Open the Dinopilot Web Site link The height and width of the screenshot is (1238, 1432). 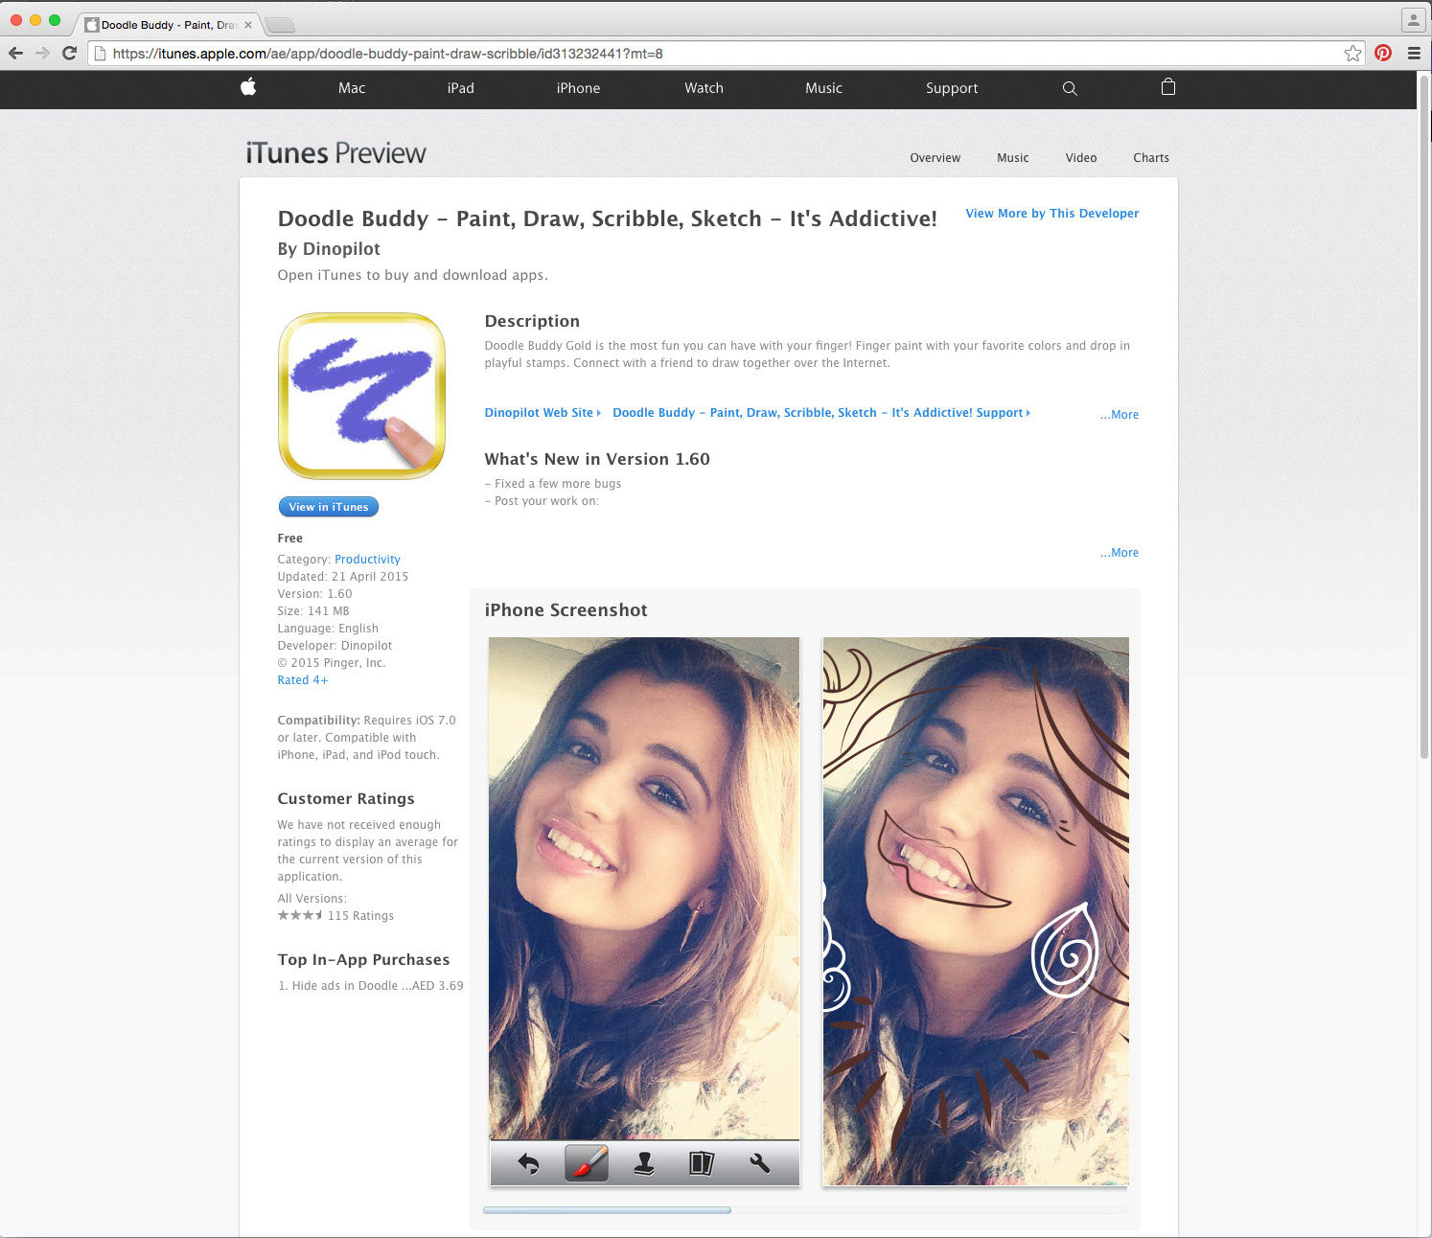[x=543, y=413]
